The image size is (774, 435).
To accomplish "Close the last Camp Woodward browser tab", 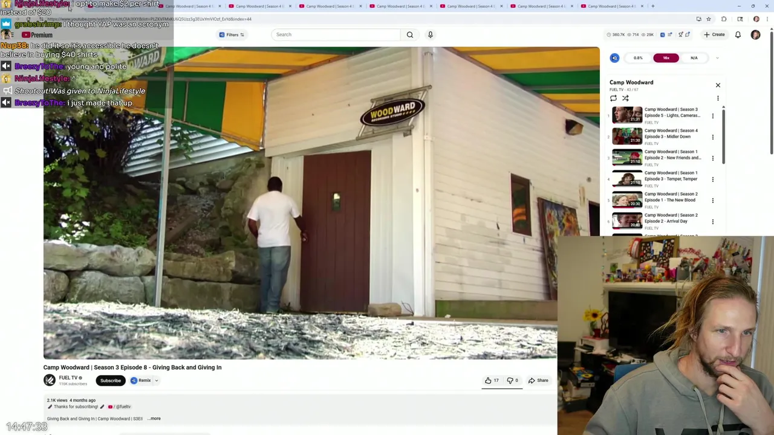I will (642, 6).
